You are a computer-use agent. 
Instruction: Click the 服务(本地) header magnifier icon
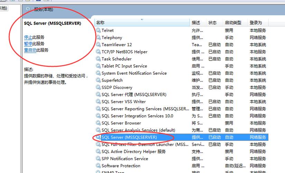pos(28,9)
